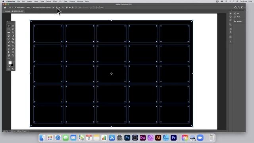The height and width of the screenshot is (143, 254).
Task: Open the Filter menu
Action: pyautogui.click(x=55, y=1)
